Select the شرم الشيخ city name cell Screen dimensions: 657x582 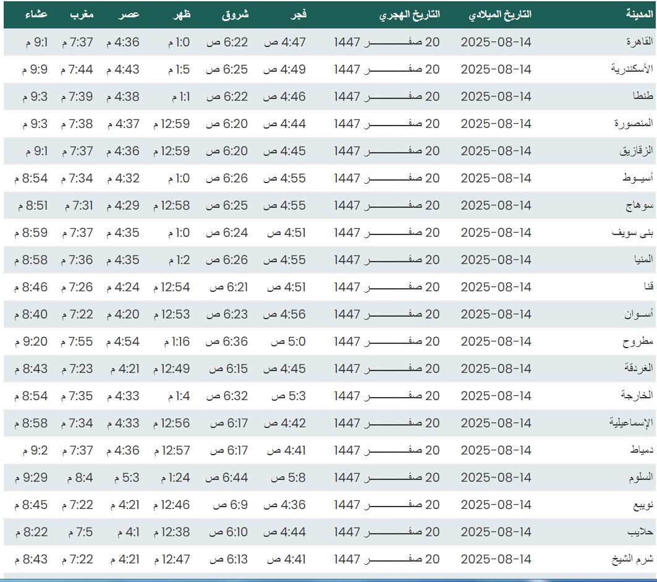coord(633,559)
